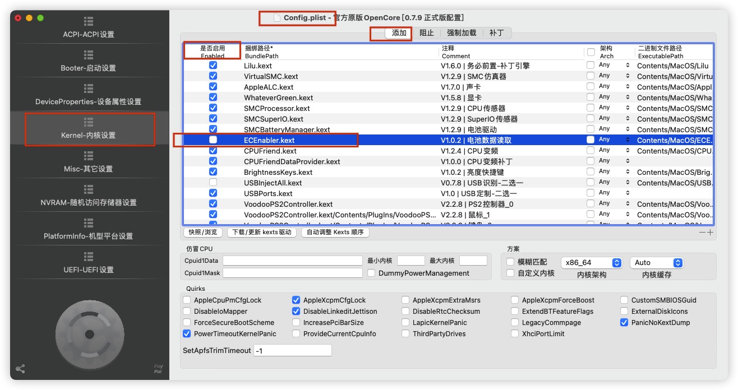The width and height of the screenshot is (738, 390).
Task: Open the Auto kernel cache dropdown
Action: pyautogui.click(x=657, y=262)
